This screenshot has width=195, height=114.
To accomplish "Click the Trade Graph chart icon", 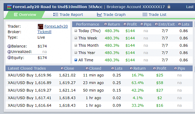I will click(99, 15).
